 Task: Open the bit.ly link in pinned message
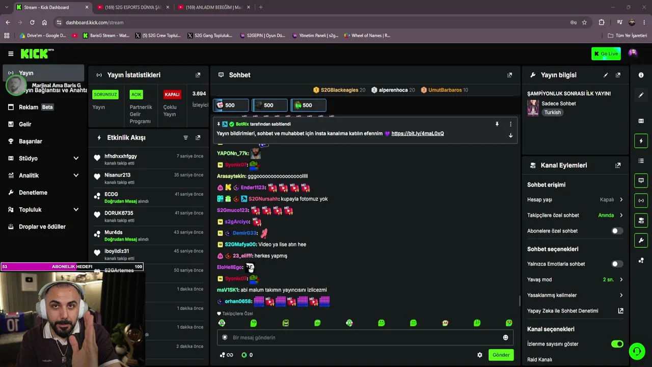418,134
